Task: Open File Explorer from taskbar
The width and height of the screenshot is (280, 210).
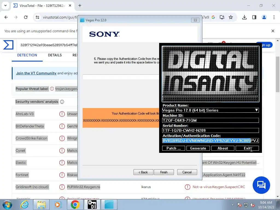Action: pos(41,205)
